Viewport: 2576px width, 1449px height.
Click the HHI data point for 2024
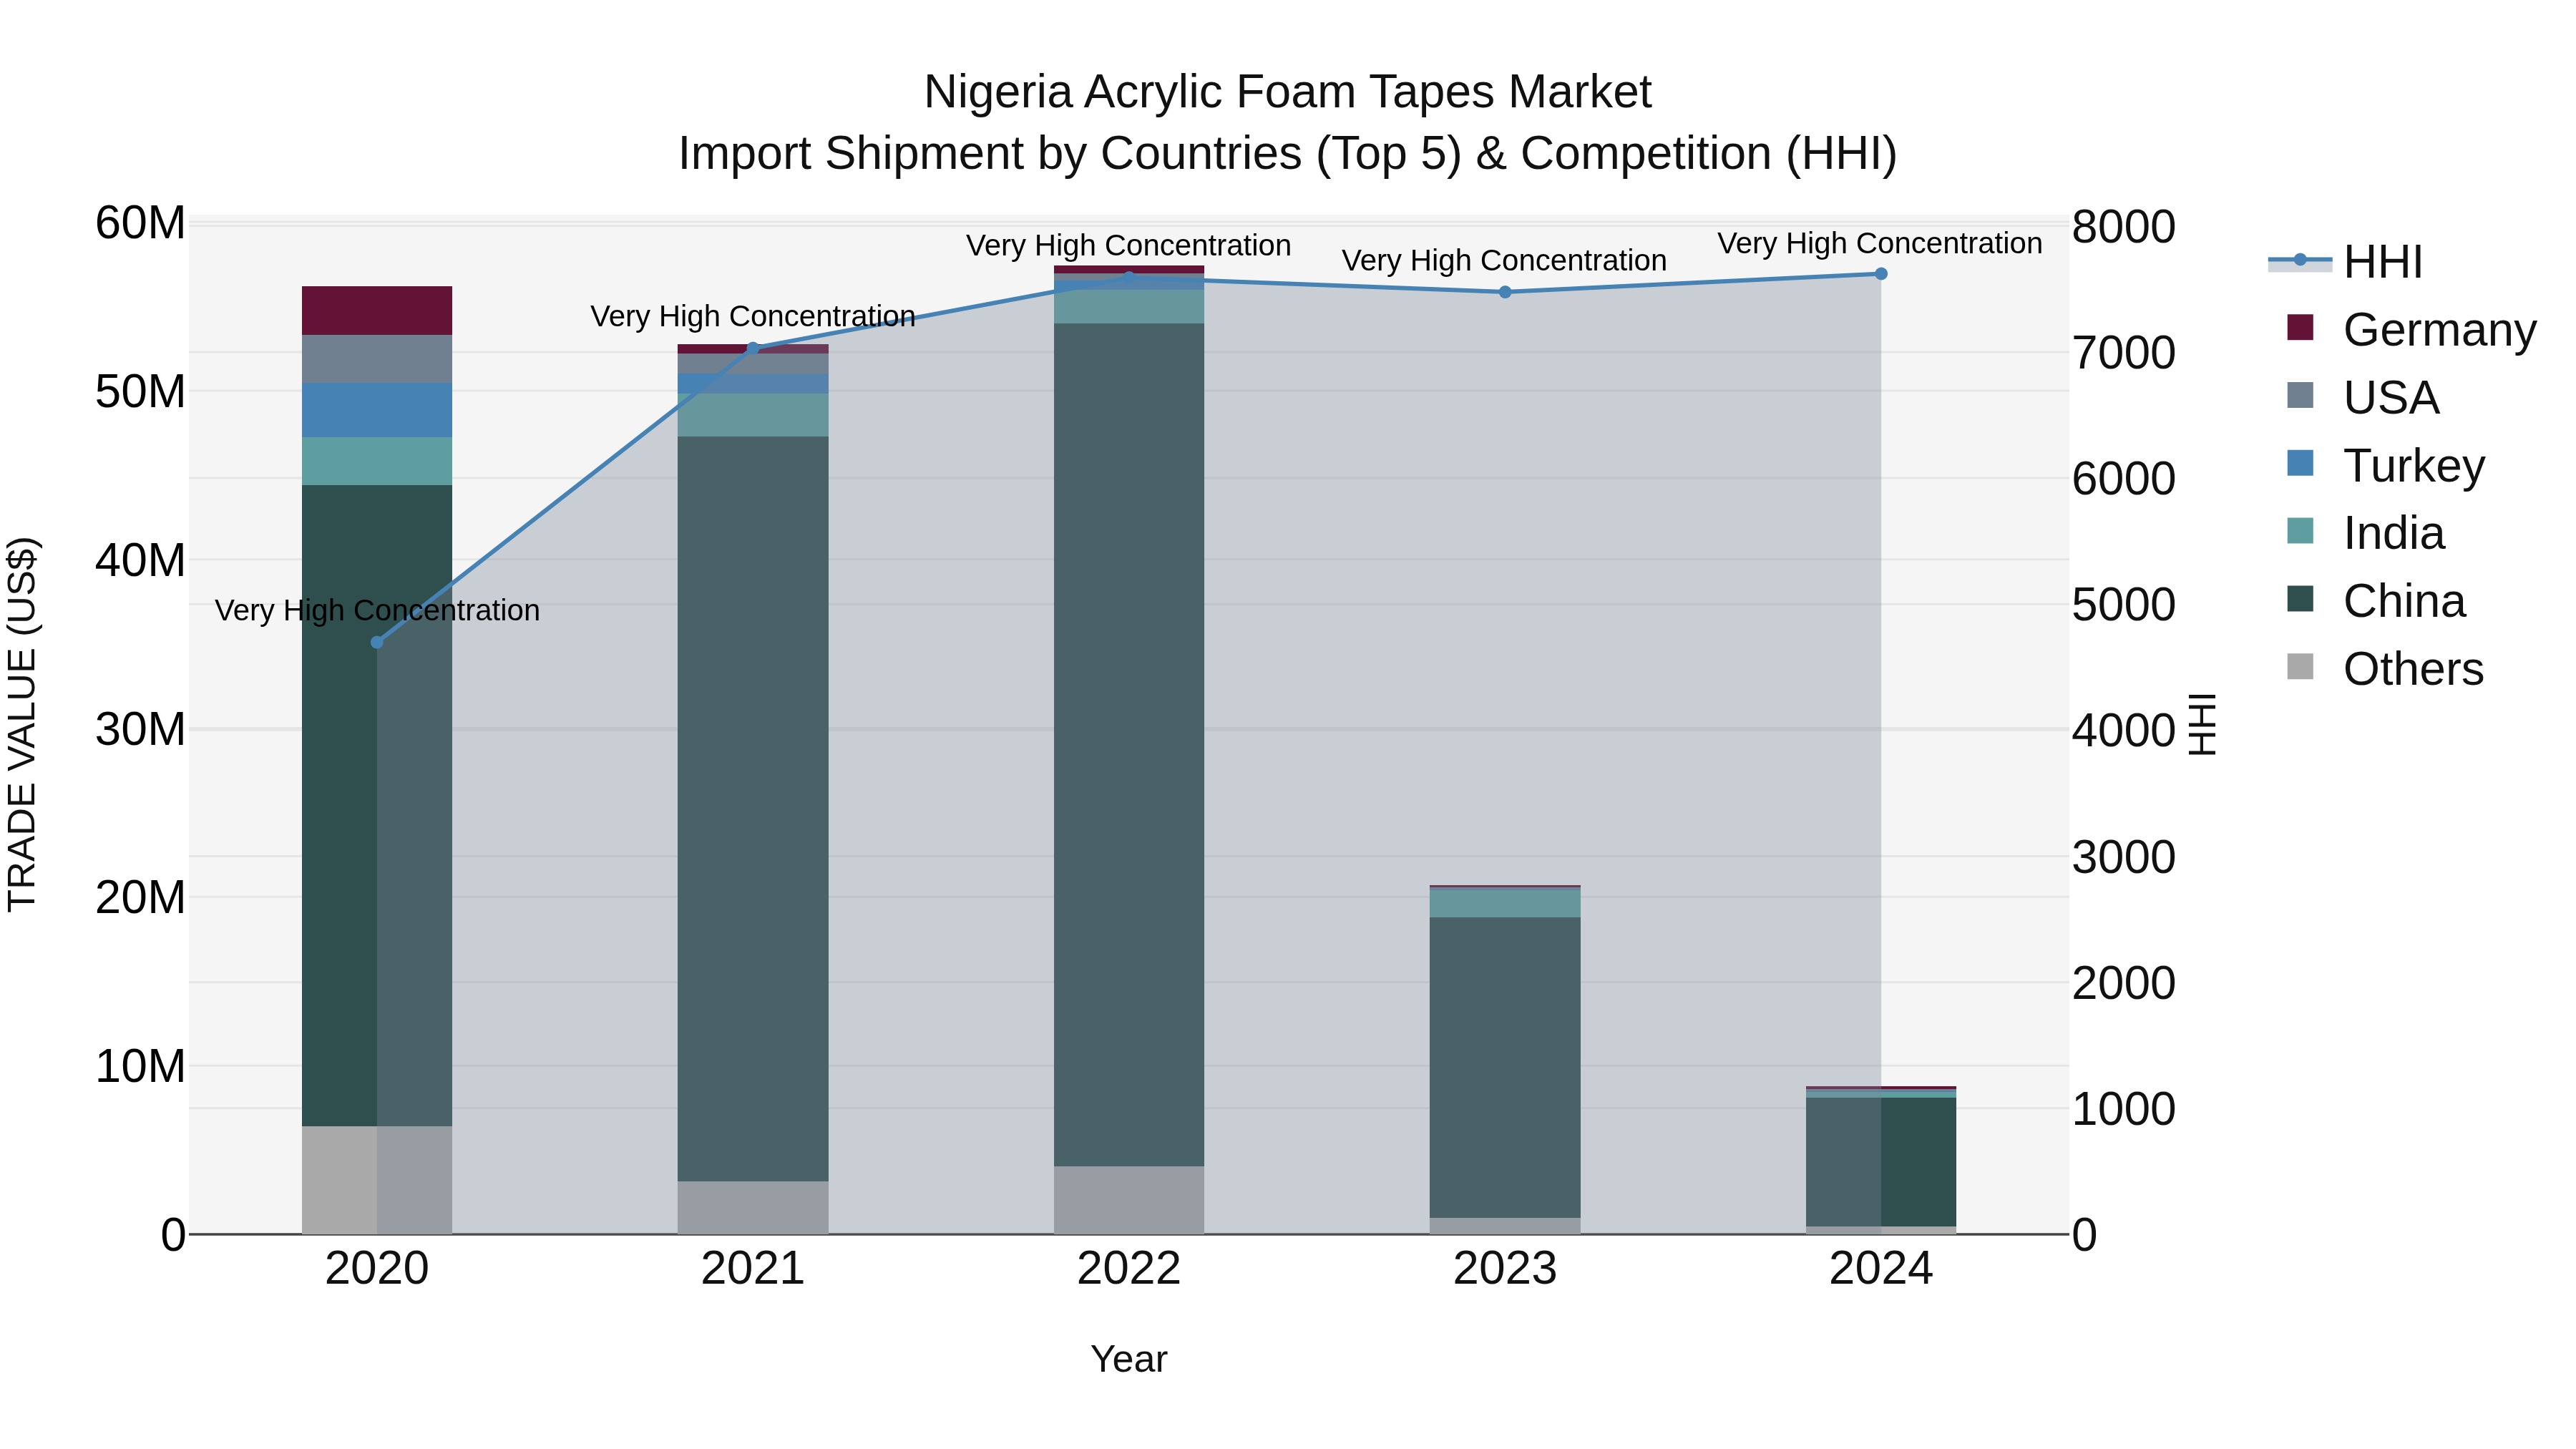(1881, 274)
